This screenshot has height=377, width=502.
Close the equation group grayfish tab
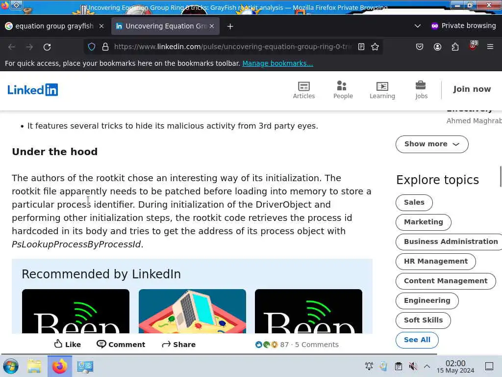pyautogui.click(x=101, y=26)
